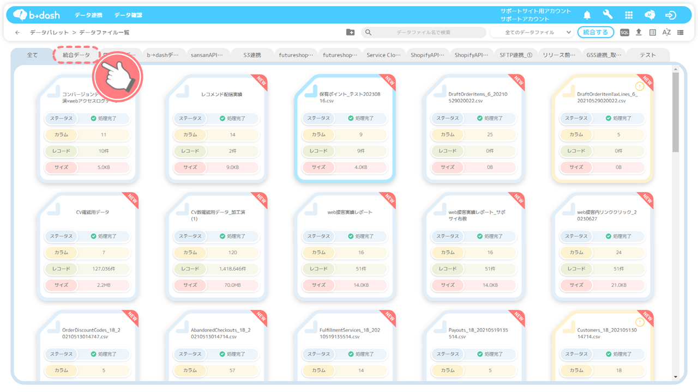Click the 統合する button
Image resolution: width=698 pixels, height=392 pixels.
[595, 33]
